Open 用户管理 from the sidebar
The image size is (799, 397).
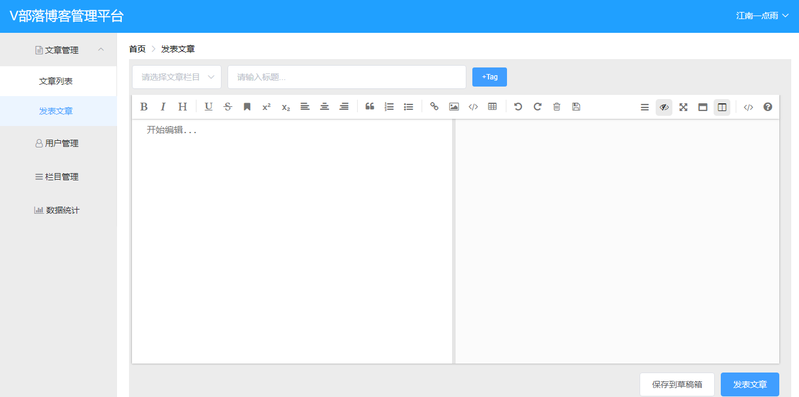(58, 143)
